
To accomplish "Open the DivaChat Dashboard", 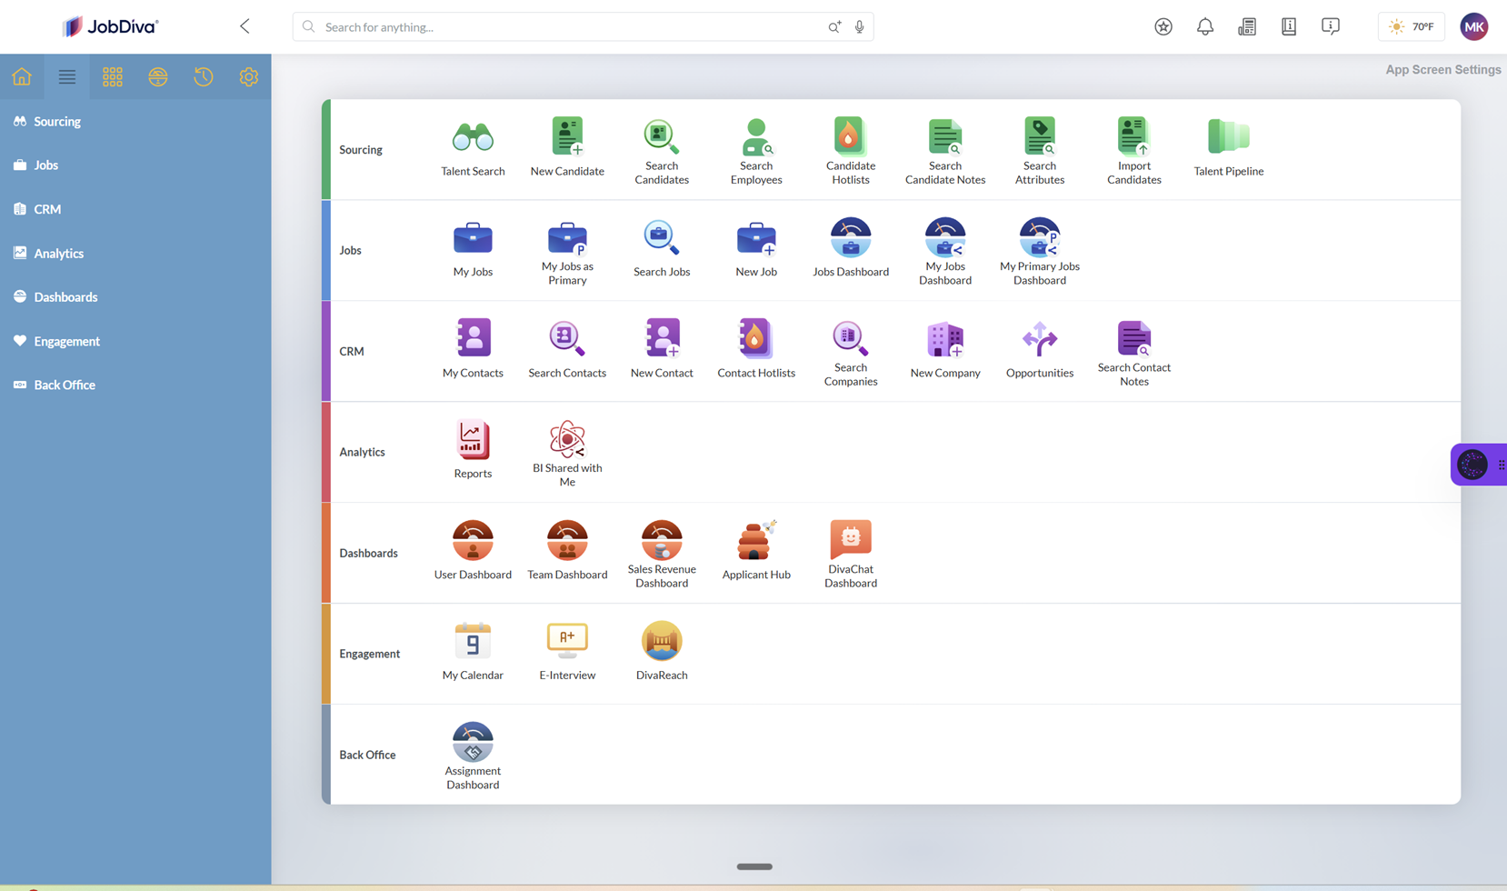I will tap(851, 555).
